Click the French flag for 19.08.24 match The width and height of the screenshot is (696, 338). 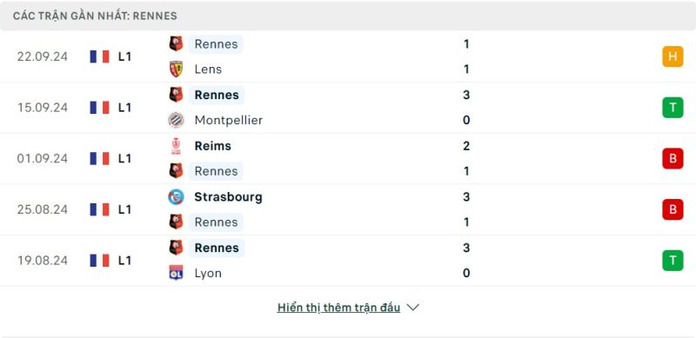99,261
